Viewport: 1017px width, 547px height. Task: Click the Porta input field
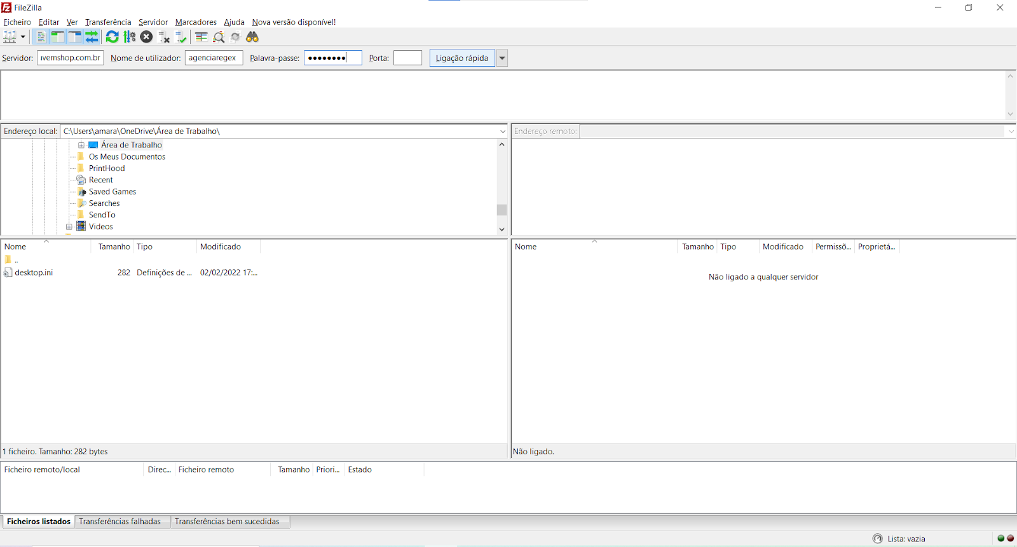[x=407, y=58]
